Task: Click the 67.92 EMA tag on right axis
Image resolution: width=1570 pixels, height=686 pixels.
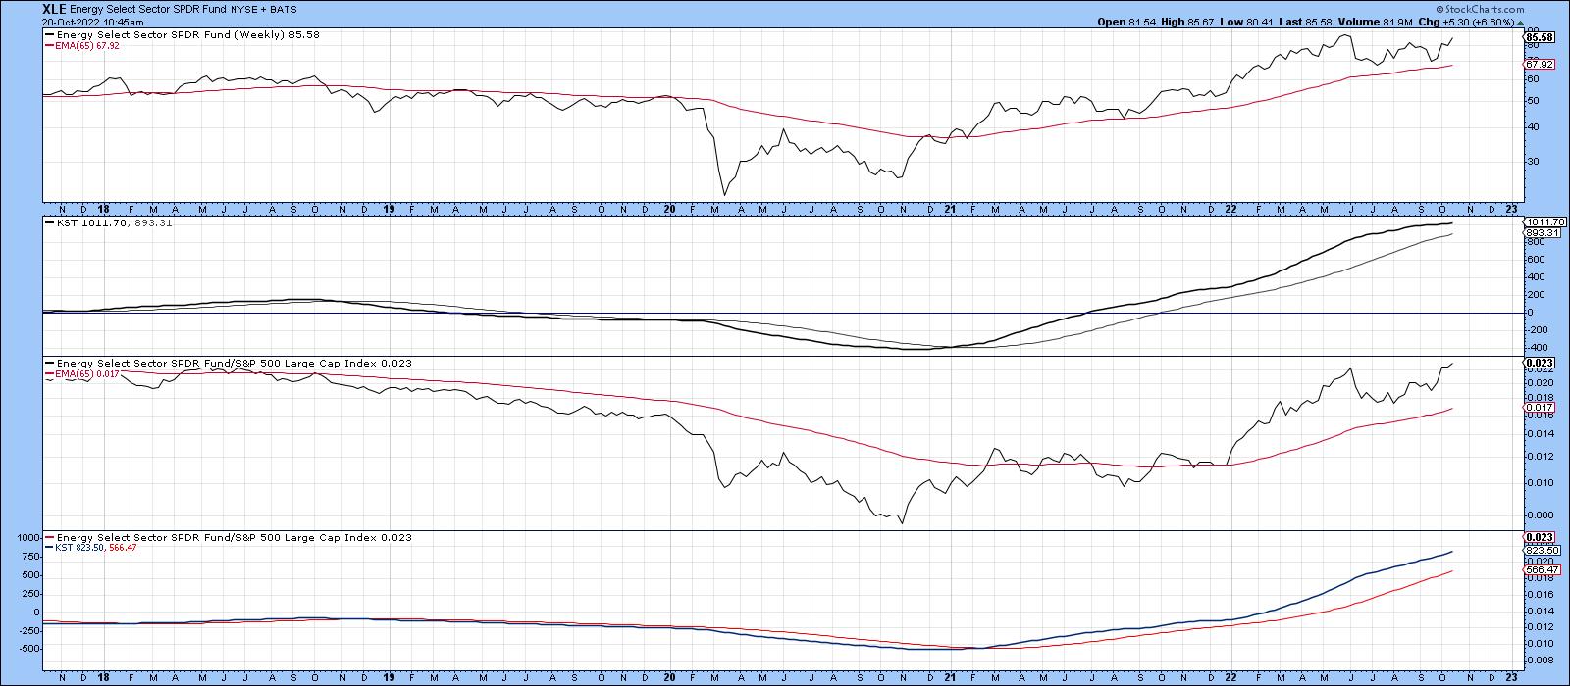Action: point(1539,65)
